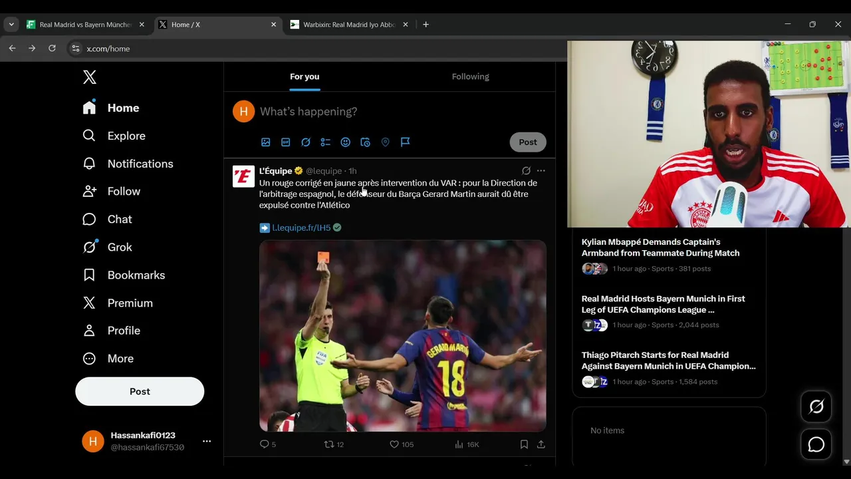Screen dimensions: 851x479
Task: Tag location via pin icon in composer
Action: tap(385, 142)
